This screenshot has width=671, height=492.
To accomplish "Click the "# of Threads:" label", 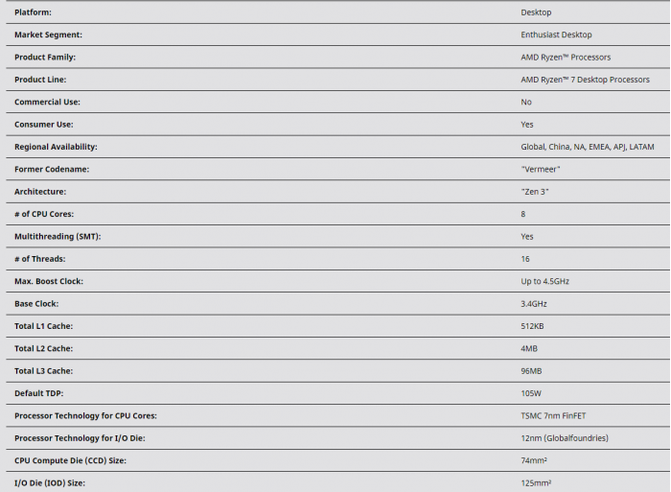I will point(41,259).
